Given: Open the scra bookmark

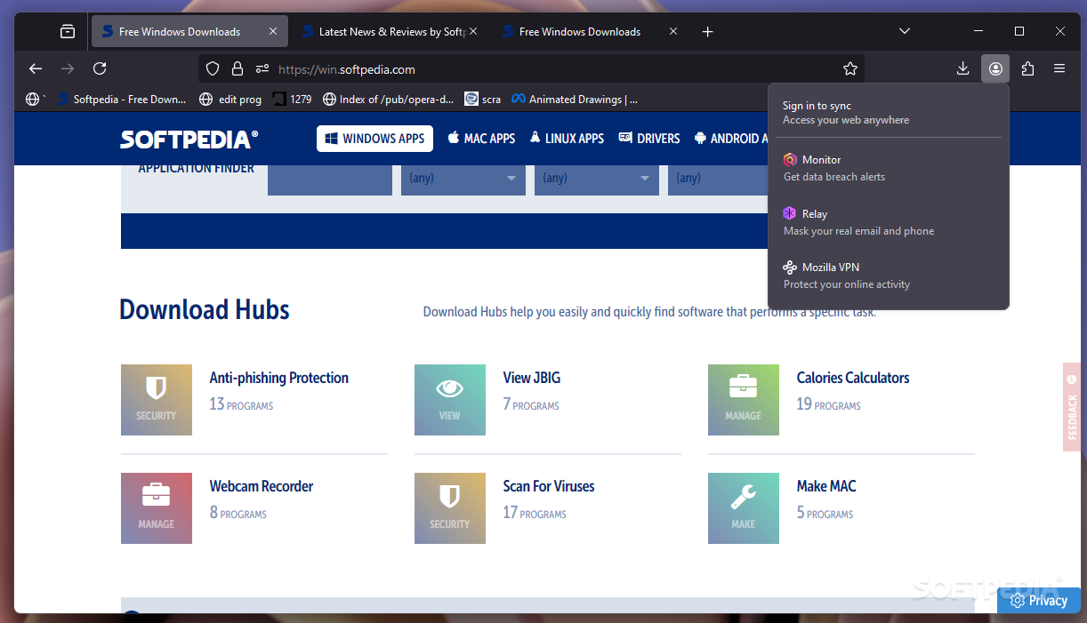Looking at the screenshot, I should pyautogui.click(x=483, y=100).
